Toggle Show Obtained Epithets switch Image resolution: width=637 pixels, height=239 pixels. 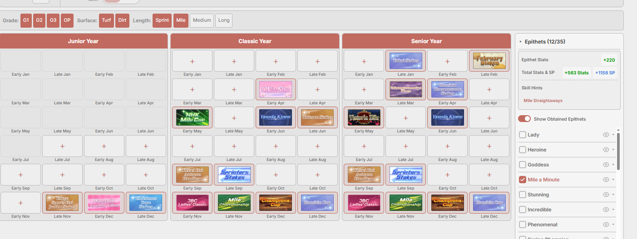(524, 119)
